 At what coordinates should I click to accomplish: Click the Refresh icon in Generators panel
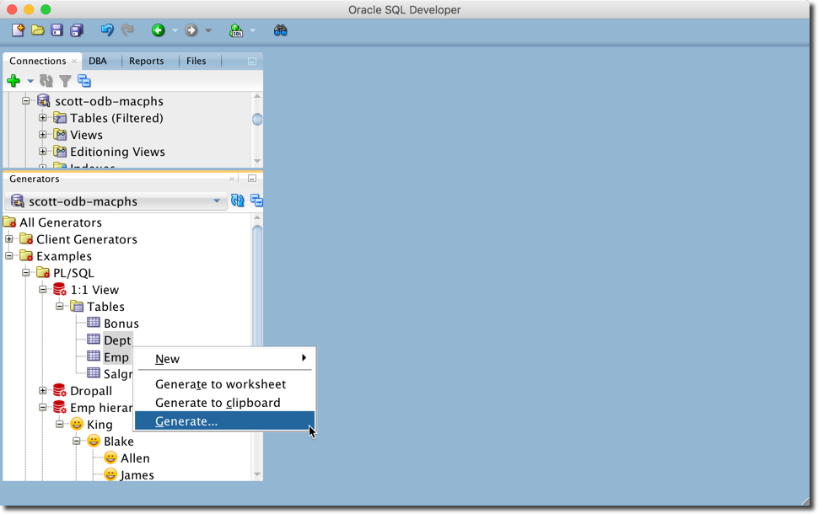[237, 201]
